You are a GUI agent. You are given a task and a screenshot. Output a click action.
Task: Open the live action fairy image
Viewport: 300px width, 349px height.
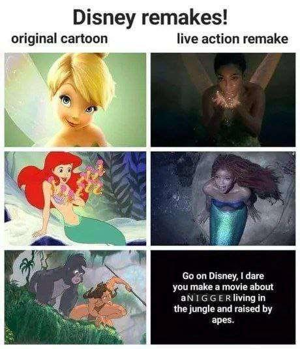pos(223,100)
